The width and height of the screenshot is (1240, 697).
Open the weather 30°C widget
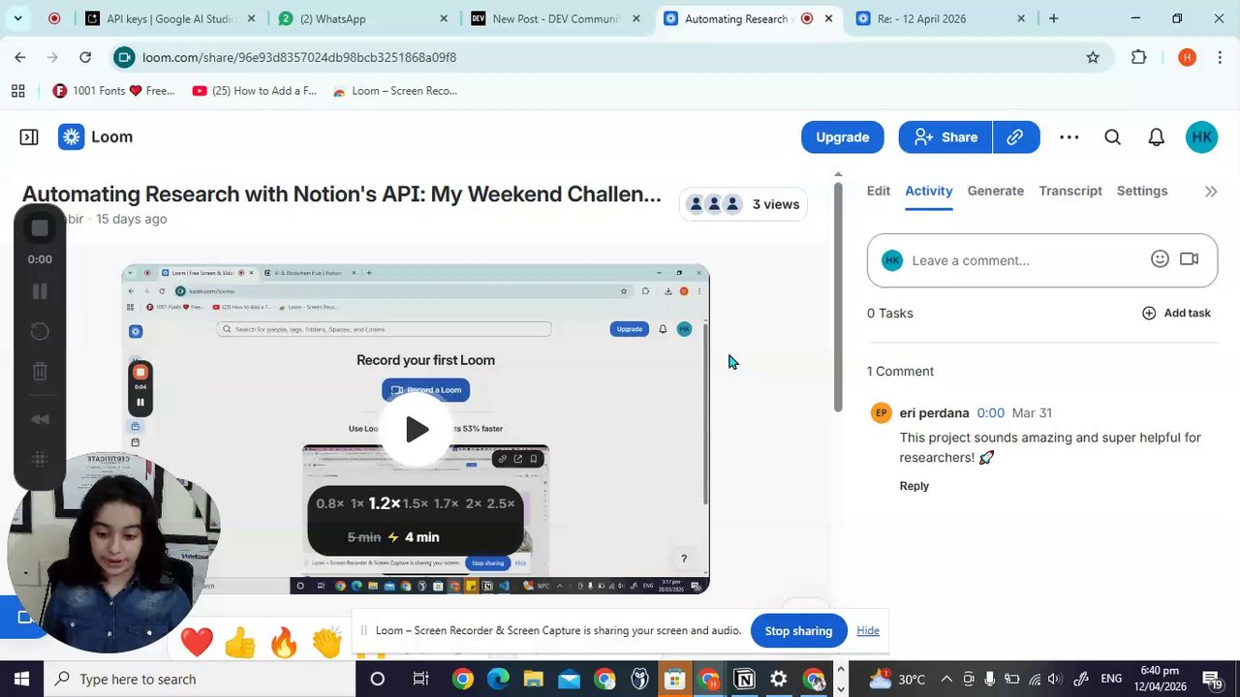[897, 680]
